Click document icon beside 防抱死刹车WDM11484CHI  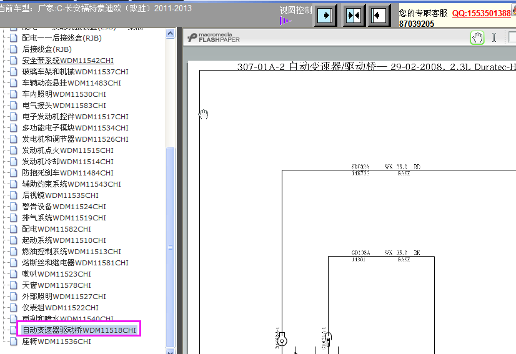tap(14, 173)
